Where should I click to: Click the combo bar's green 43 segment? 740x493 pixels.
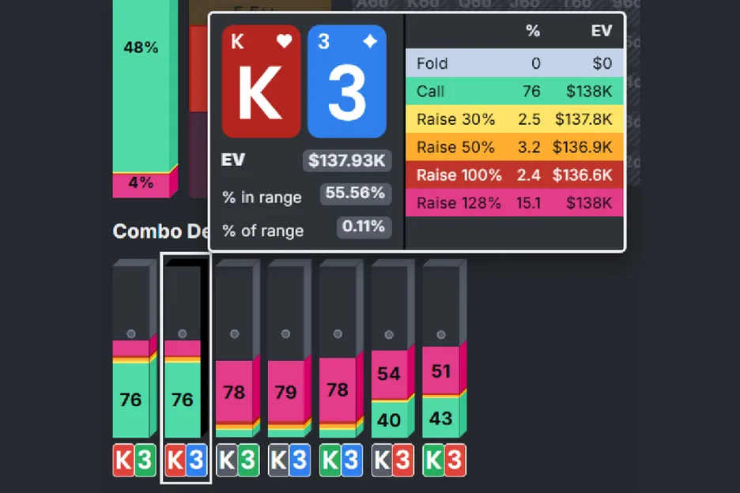tap(440, 417)
